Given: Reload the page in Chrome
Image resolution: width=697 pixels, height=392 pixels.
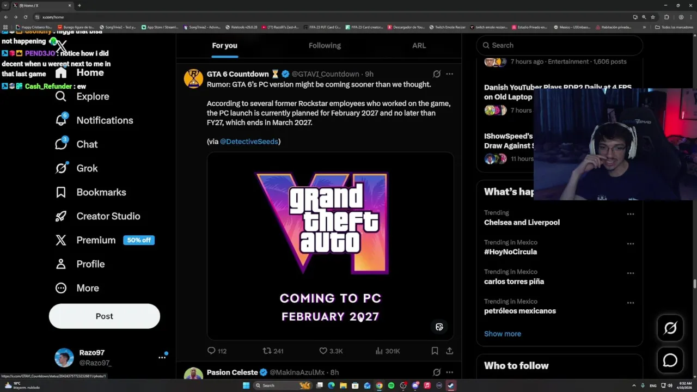Looking at the screenshot, I should [25, 17].
